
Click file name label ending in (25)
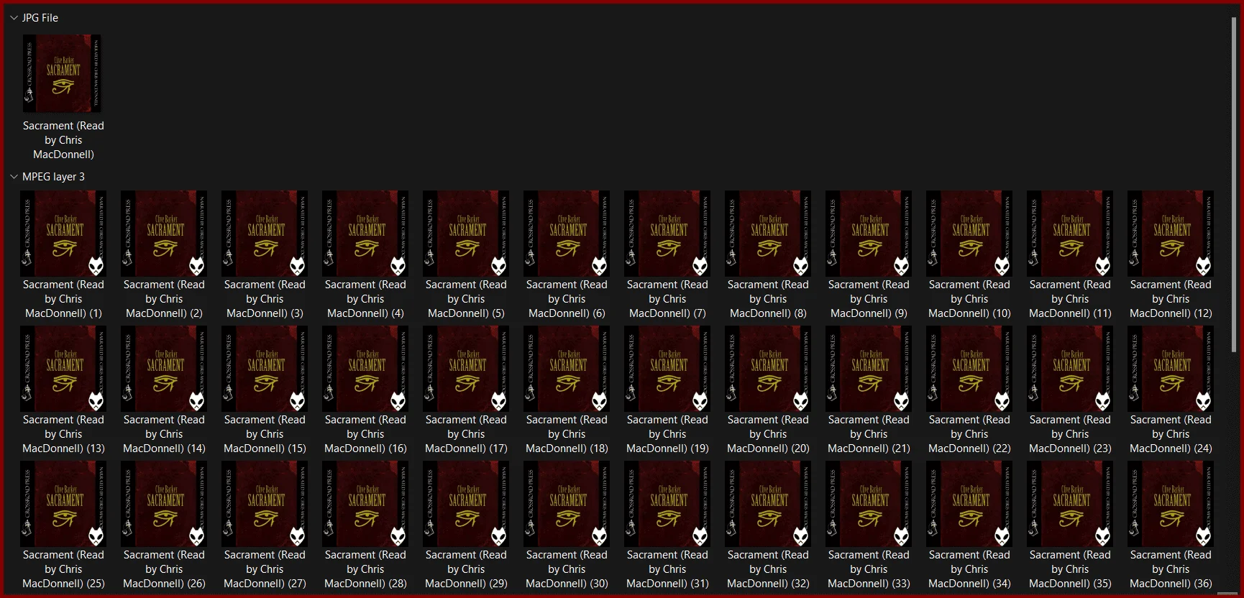pyautogui.click(x=63, y=569)
